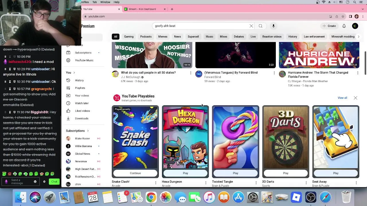Open more options for Snake Clash
The image size is (367, 206).
click(x=156, y=183)
